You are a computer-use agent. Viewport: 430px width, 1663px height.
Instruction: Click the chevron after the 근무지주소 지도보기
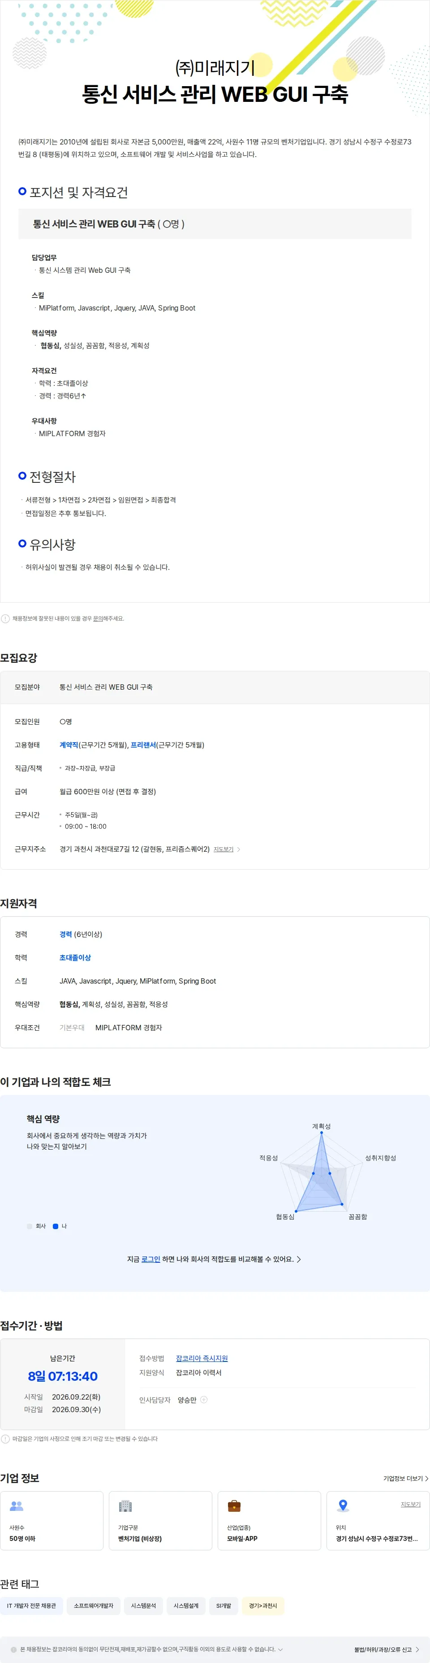coord(239,849)
